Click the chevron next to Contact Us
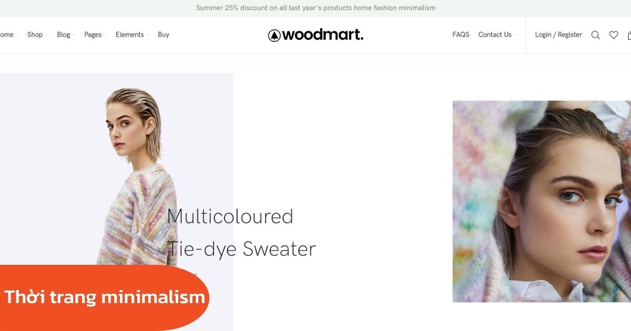631x331 pixels. click(515, 35)
